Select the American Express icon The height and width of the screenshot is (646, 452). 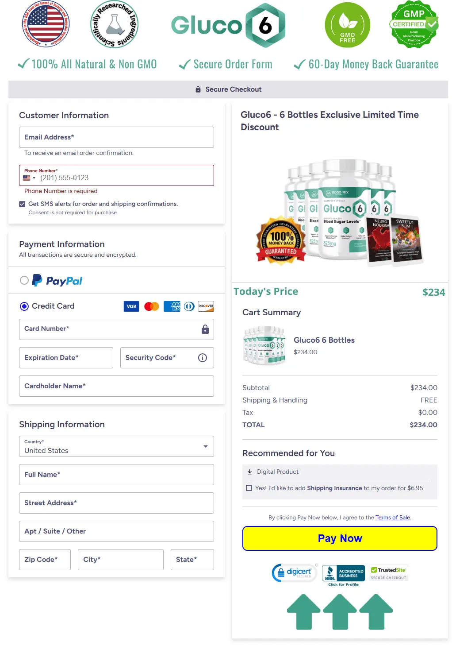click(x=172, y=306)
